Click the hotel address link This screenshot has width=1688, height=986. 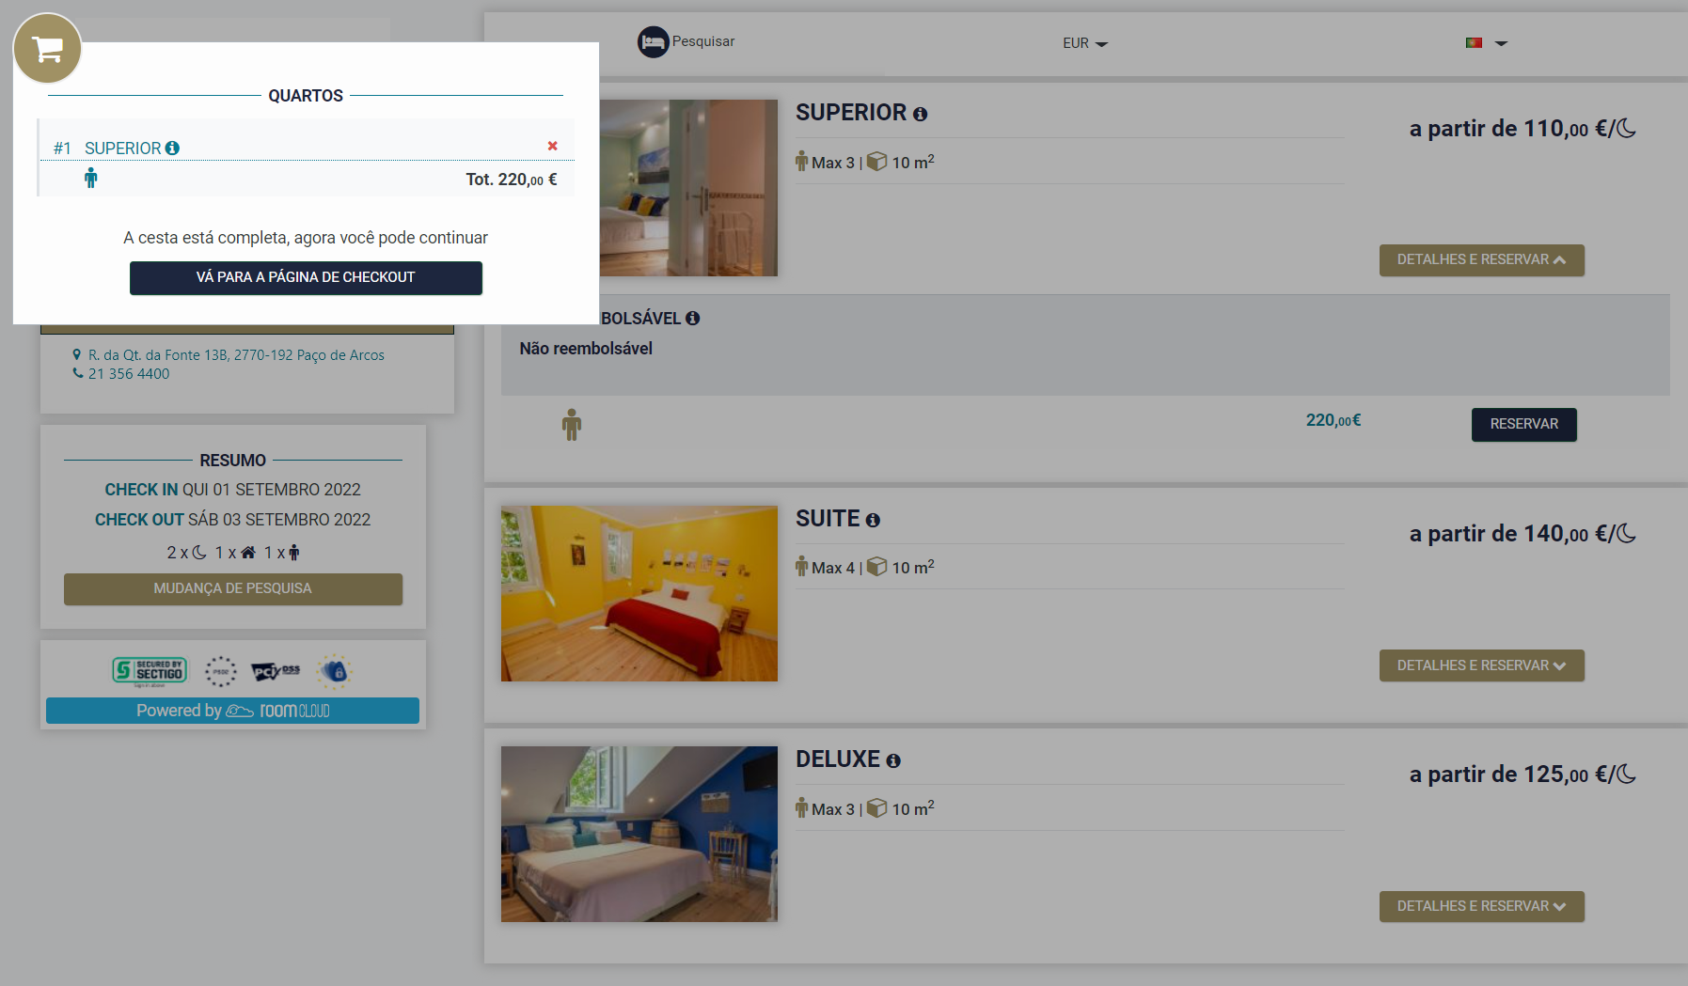[x=236, y=355]
